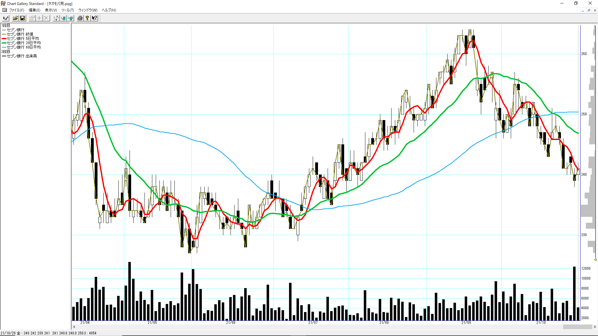
Task: Click the yellow diamond marker on right edge
Action: pyautogui.click(x=596, y=259)
